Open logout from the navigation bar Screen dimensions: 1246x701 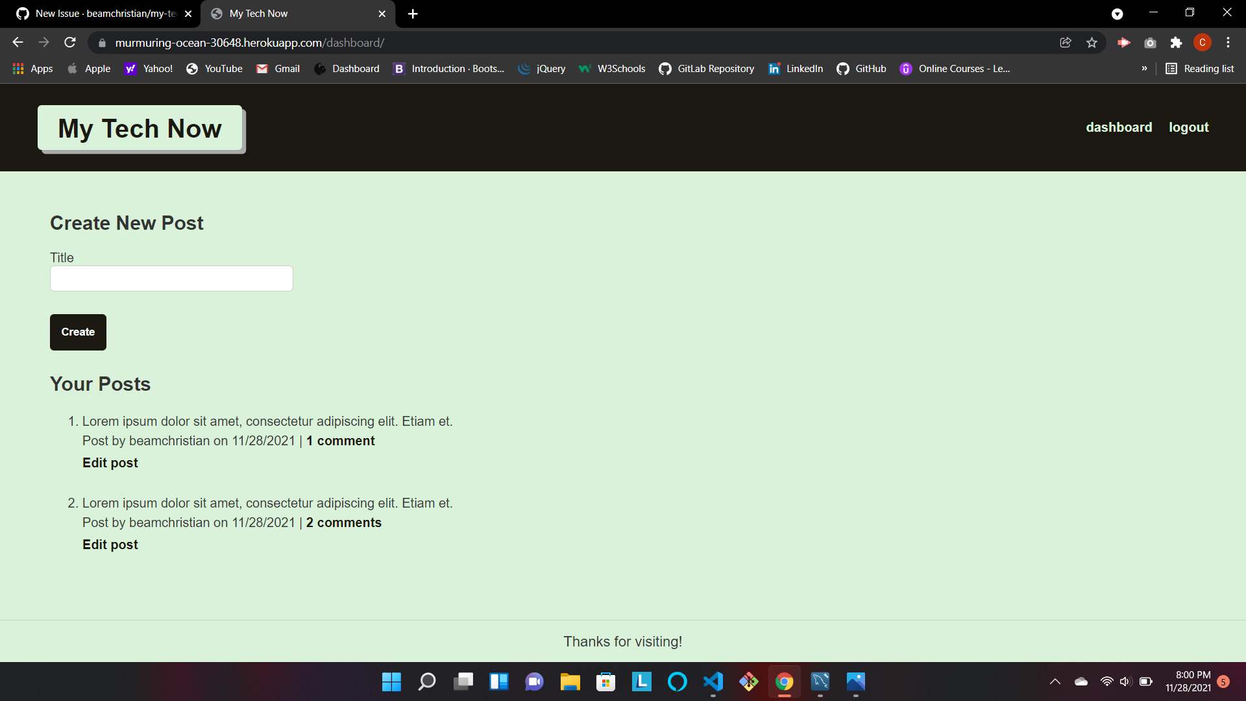[1189, 127]
